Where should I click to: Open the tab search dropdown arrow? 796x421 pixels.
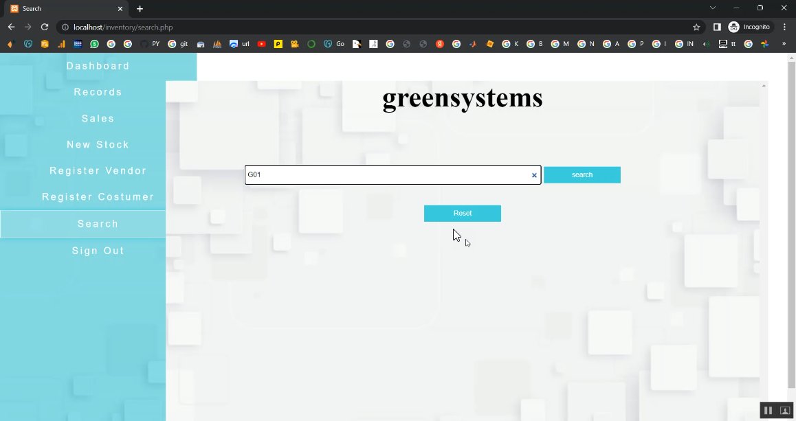click(713, 8)
